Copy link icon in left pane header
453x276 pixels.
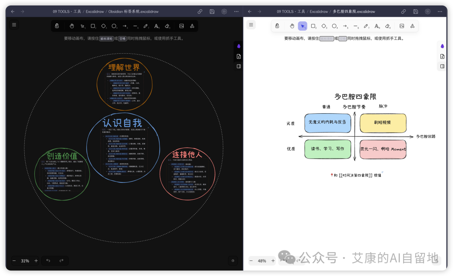click(200, 12)
